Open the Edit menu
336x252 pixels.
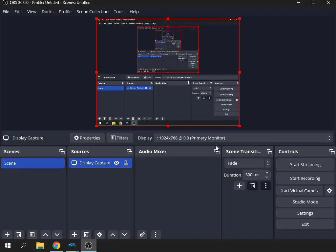[x=18, y=11]
